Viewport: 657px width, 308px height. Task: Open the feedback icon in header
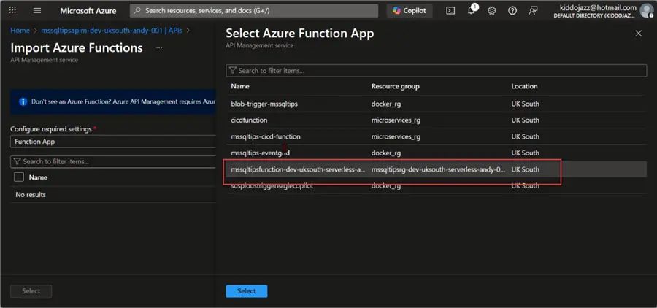point(533,11)
